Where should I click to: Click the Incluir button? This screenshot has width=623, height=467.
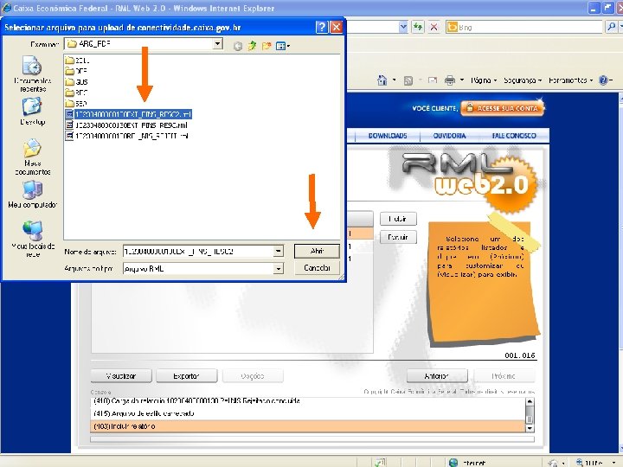[398, 219]
